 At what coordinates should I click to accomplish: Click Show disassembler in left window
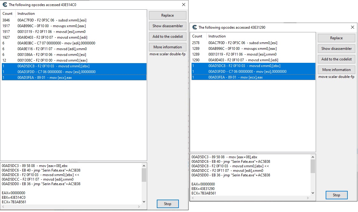[x=167, y=26]
